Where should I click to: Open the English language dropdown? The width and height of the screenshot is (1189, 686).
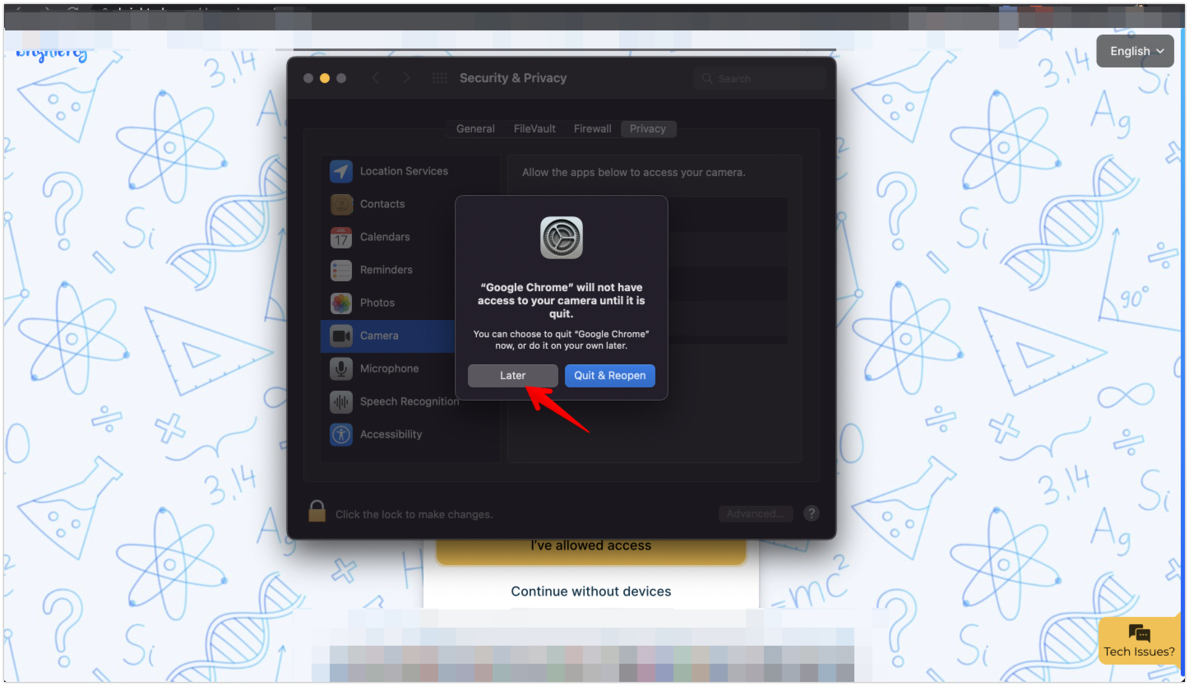pos(1136,51)
